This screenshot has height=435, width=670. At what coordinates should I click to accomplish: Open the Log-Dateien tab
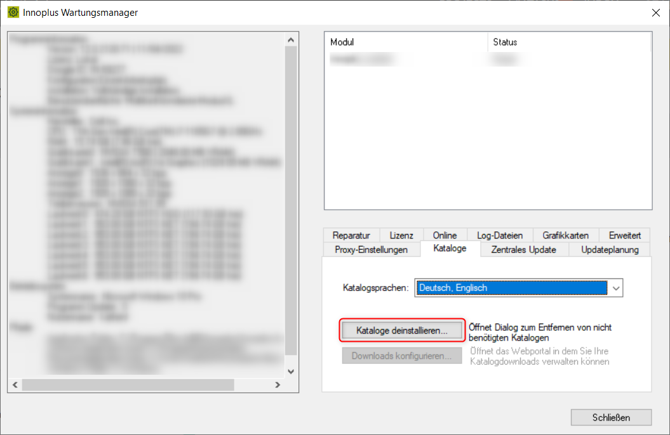click(x=500, y=235)
